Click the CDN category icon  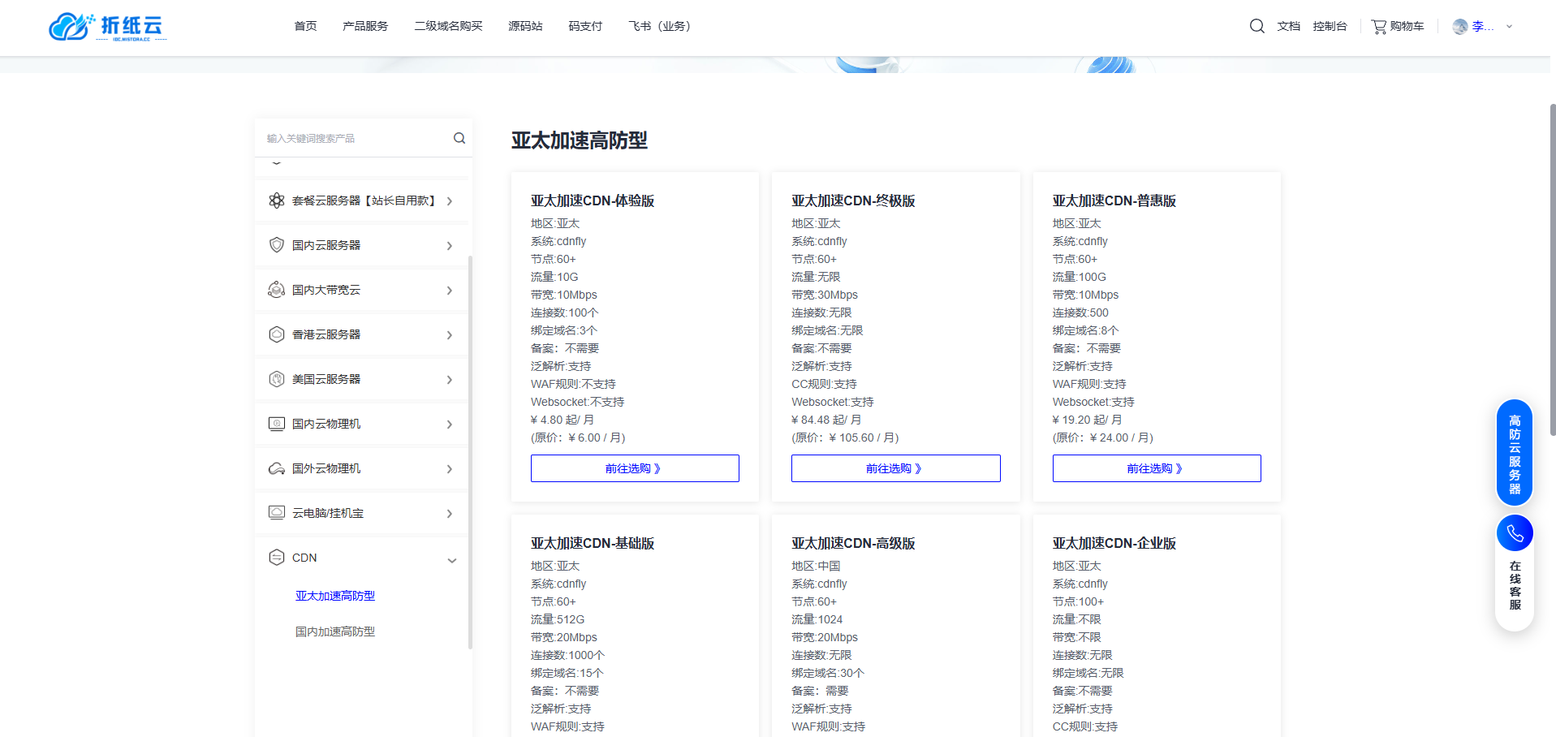(277, 558)
